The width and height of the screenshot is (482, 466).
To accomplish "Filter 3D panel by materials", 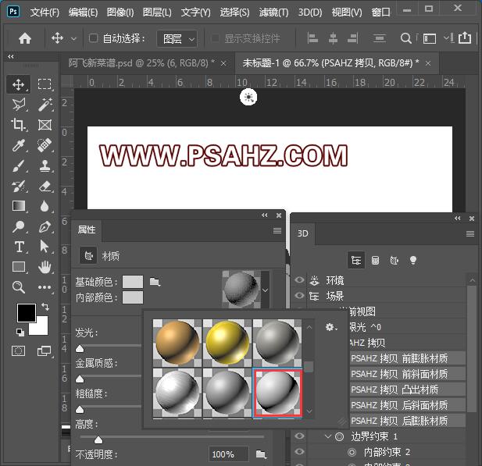I will click(395, 261).
